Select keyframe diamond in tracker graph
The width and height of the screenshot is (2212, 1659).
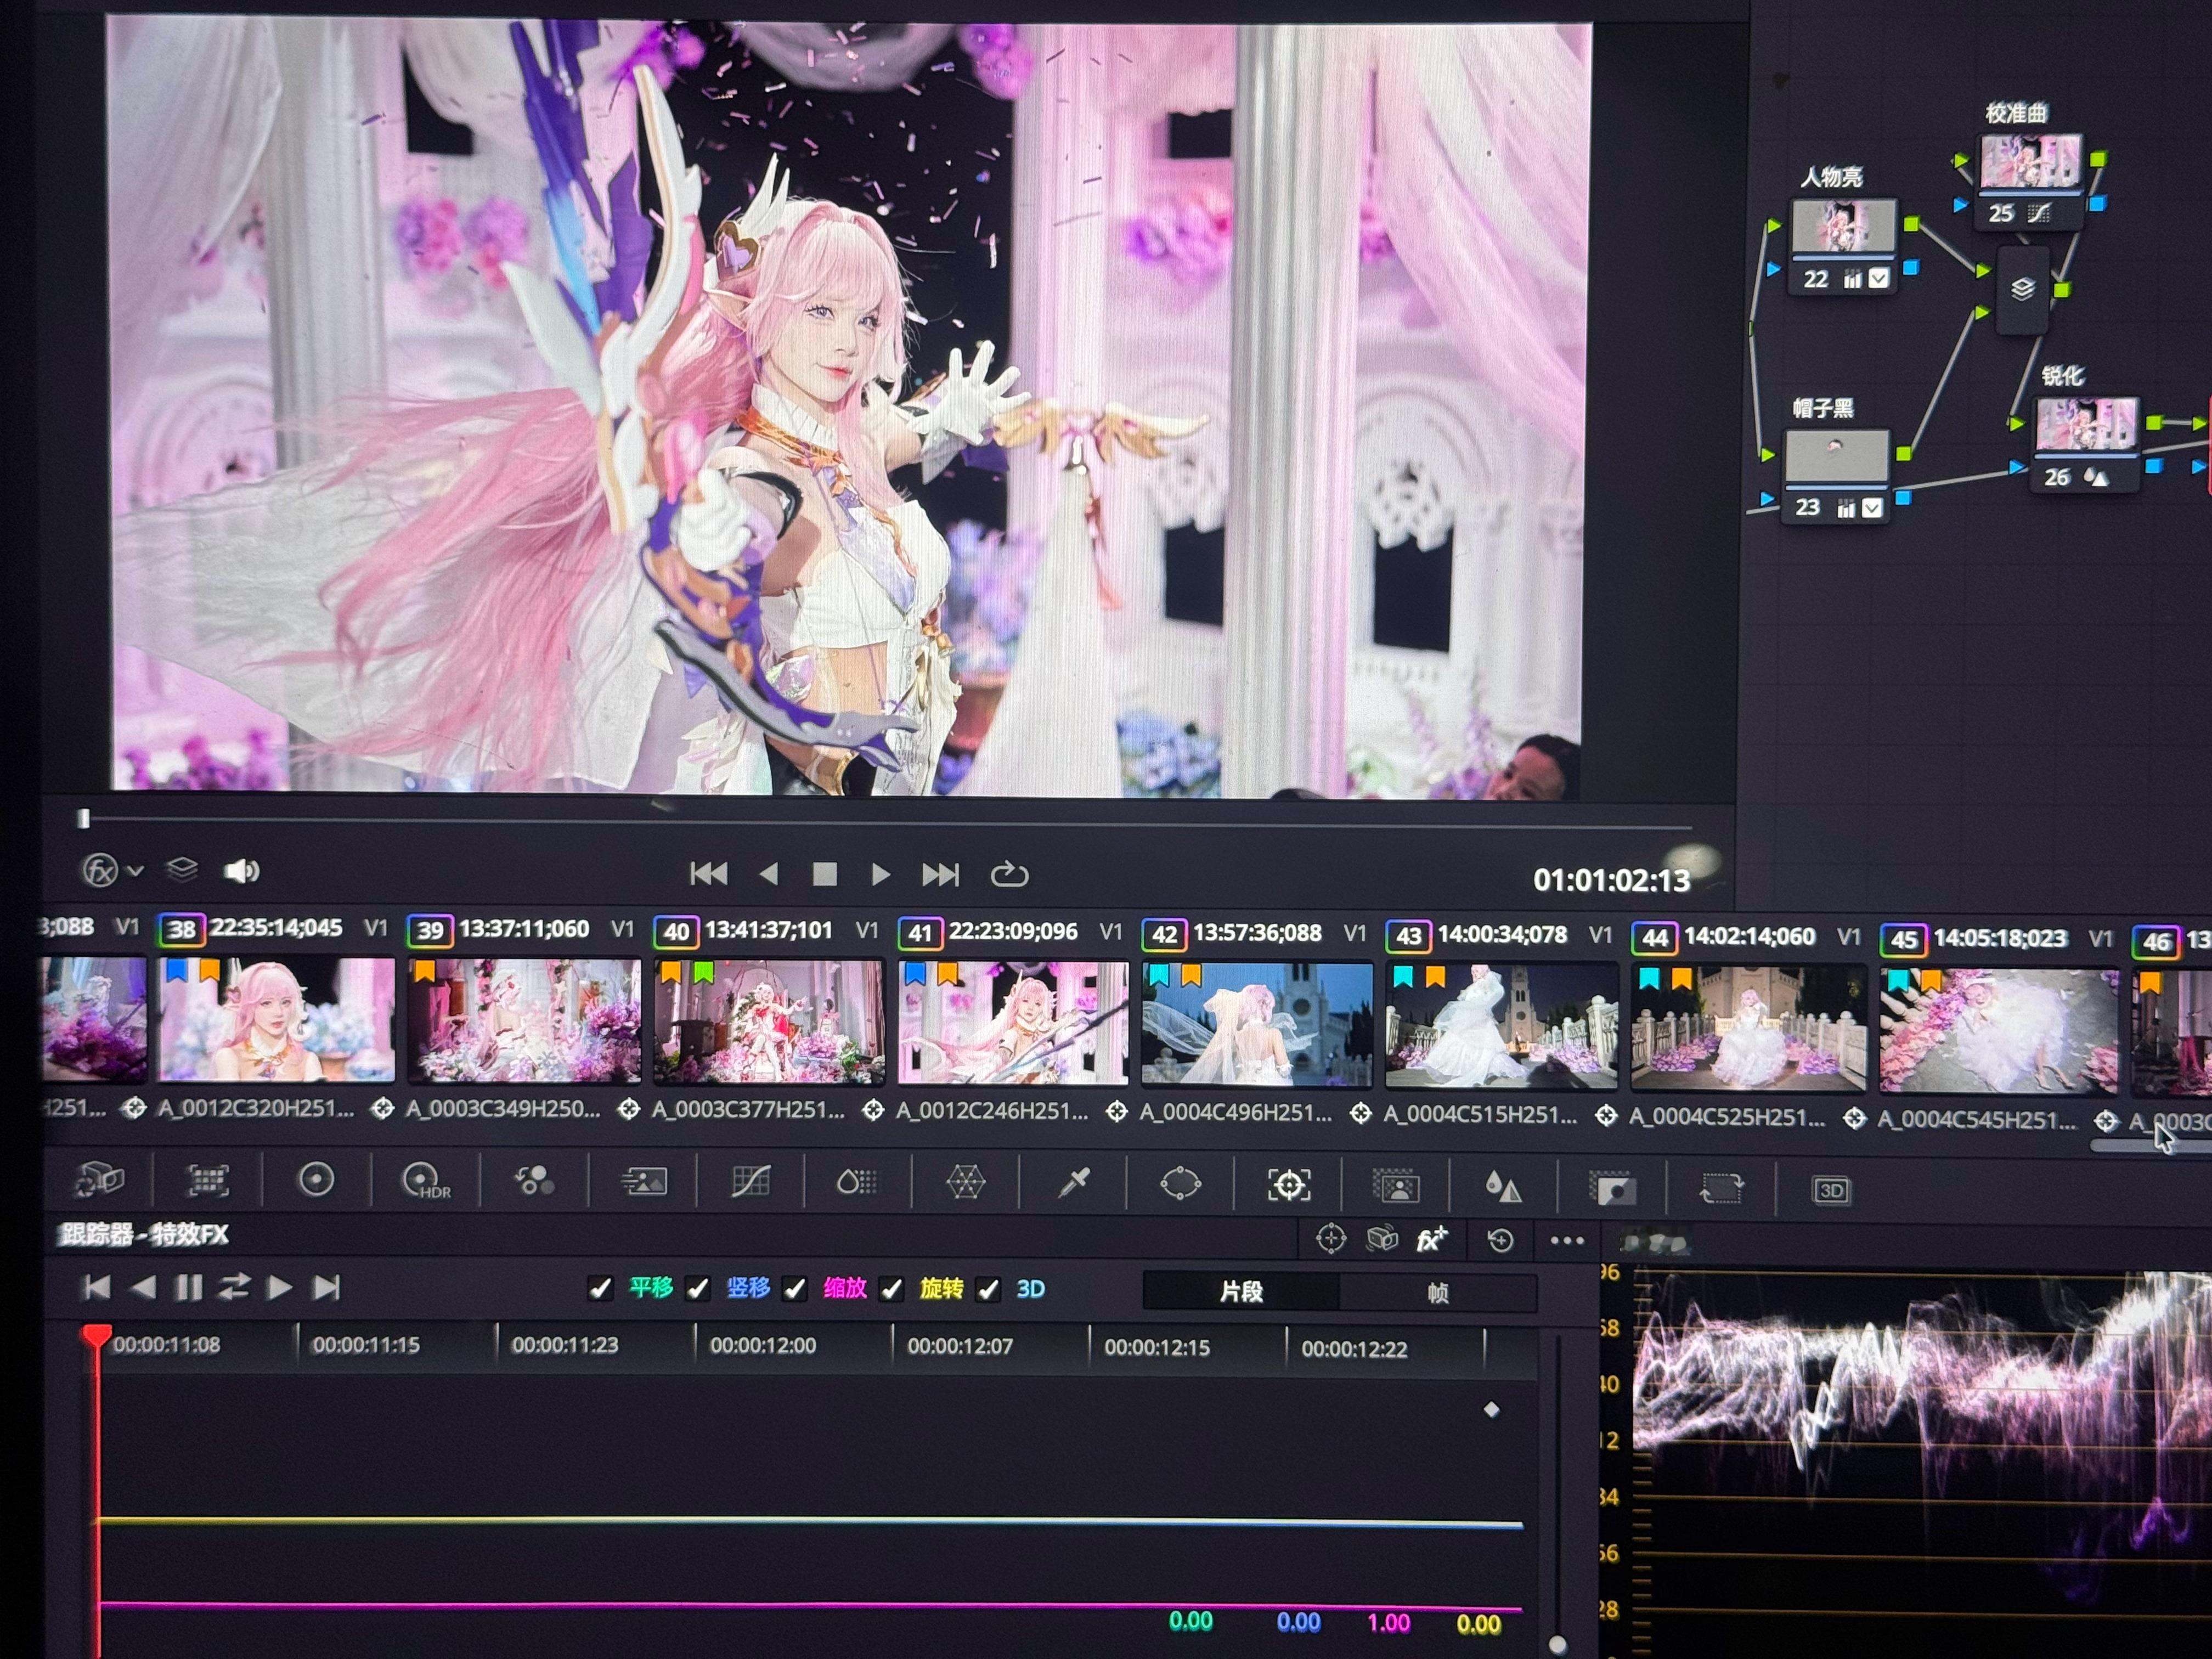[x=1491, y=1409]
